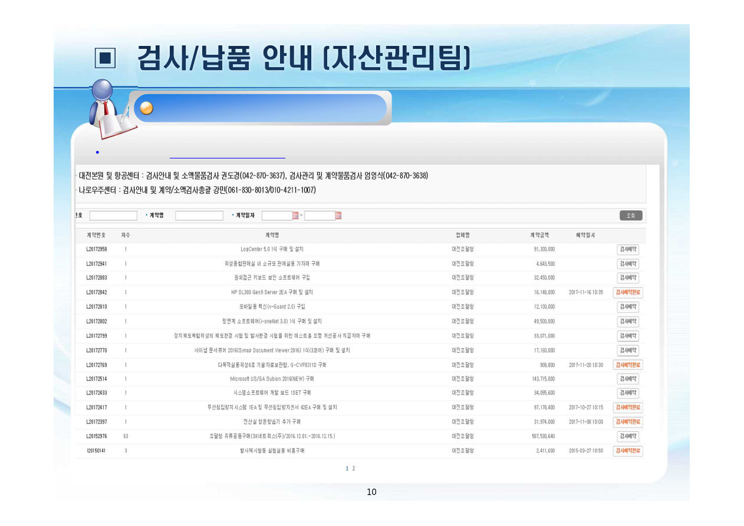The width and height of the screenshot is (744, 526).
Task: Select page 1 in pagination
Action: [x=347, y=469]
